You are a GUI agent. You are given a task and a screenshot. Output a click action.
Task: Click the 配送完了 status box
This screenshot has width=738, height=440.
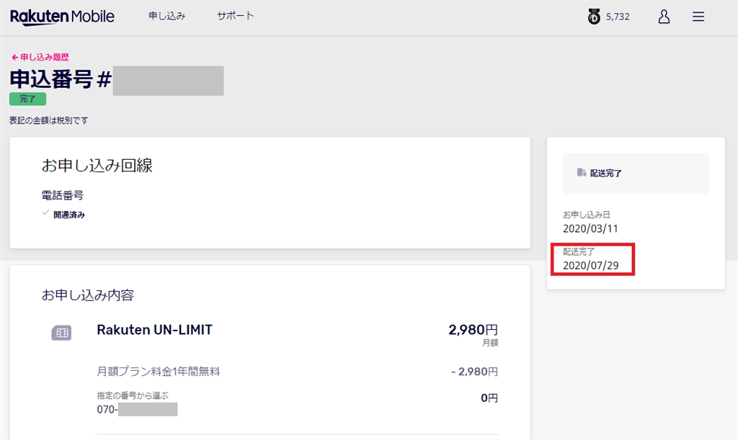pos(636,174)
